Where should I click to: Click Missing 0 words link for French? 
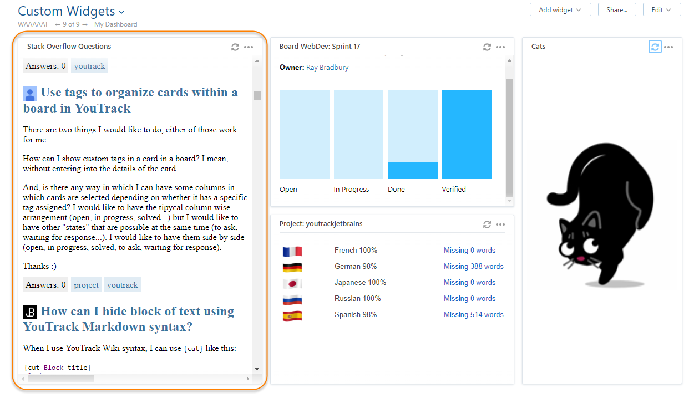[469, 251]
